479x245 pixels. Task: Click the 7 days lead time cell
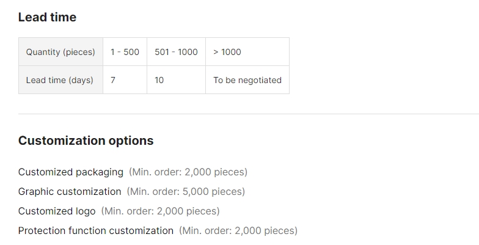coord(125,79)
